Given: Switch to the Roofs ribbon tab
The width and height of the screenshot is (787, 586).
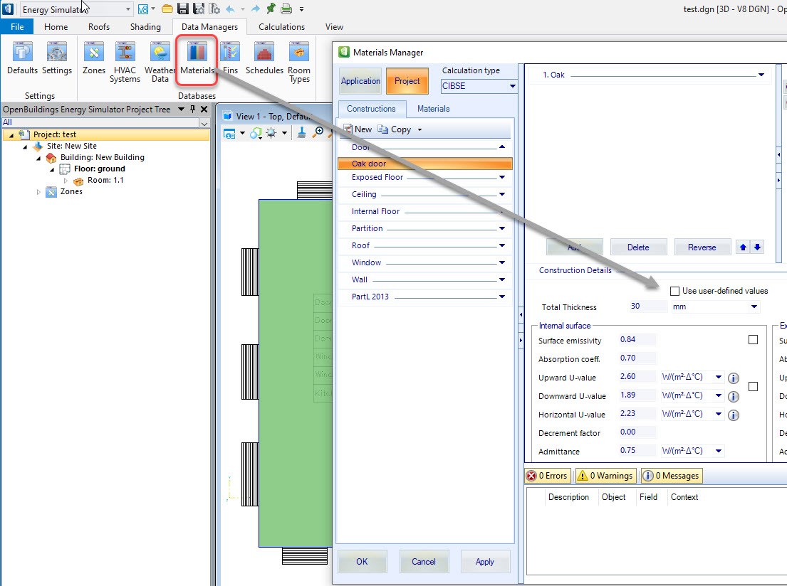Looking at the screenshot, I should click(99, 26).
